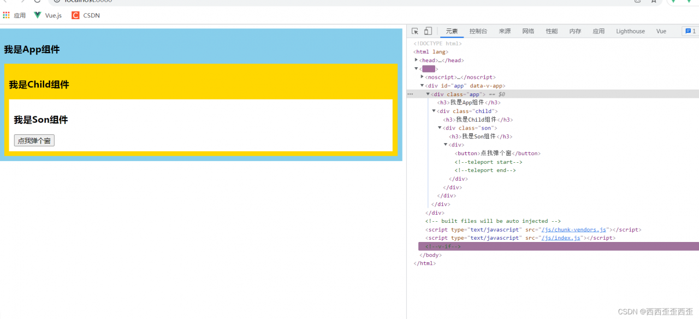Select the closing /html tag line

pos(425,263)
